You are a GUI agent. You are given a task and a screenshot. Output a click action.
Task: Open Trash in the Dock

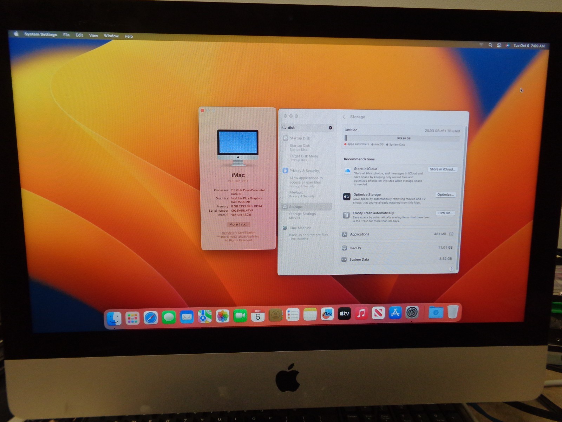point(453,311)
